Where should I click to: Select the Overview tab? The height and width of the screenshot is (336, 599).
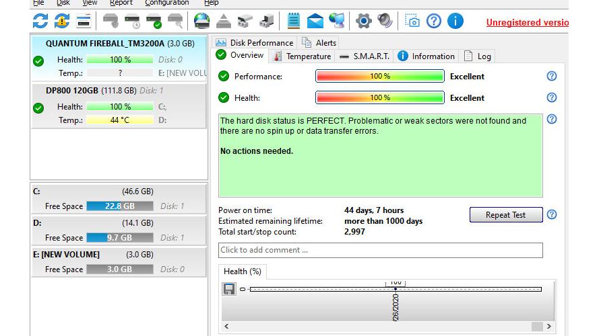(x=240, y=55)
